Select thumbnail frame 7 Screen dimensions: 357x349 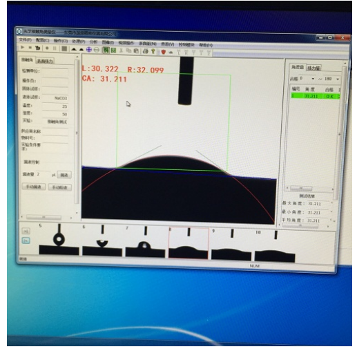(145, 241)
